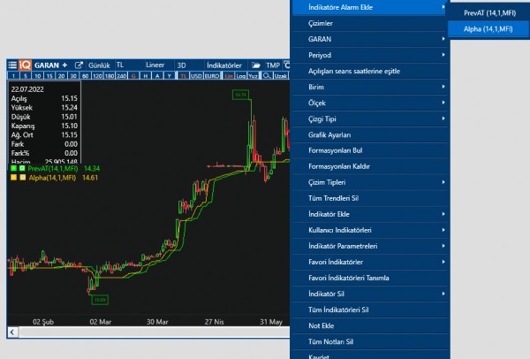Pop out the chart with external-window icon
The width and height of the screenshot is (530, 359).
[x=79, y=65]
